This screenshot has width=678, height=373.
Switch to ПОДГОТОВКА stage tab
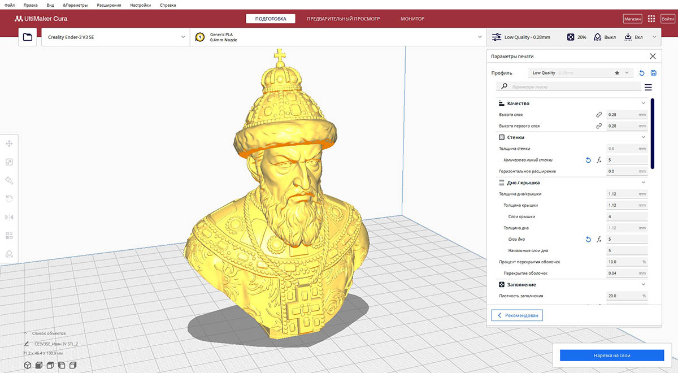tap(271, 19)
